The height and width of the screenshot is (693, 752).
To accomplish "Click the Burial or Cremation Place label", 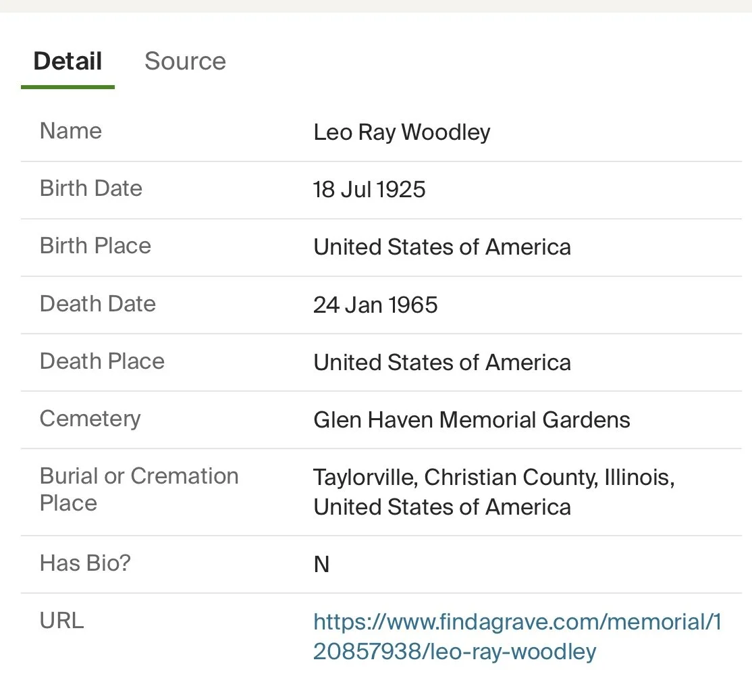I will 138,489.
